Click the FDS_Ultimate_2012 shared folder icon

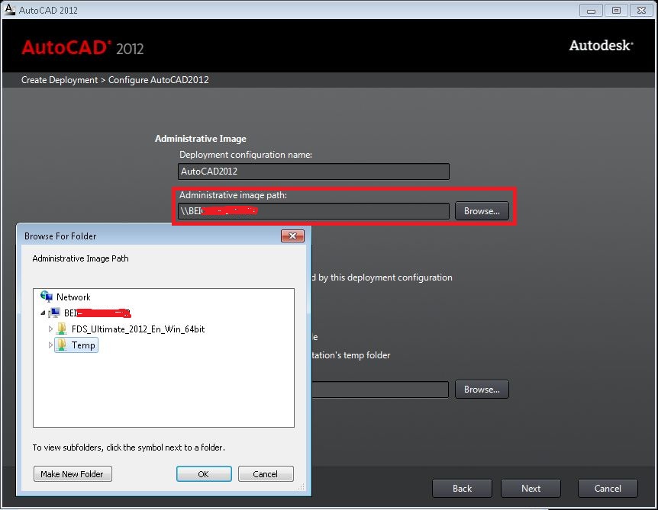tap(62, 329)
